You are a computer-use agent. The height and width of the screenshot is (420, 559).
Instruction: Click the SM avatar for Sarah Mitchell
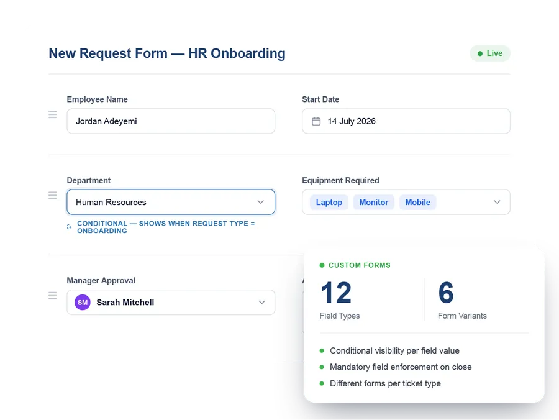[83, 303]
